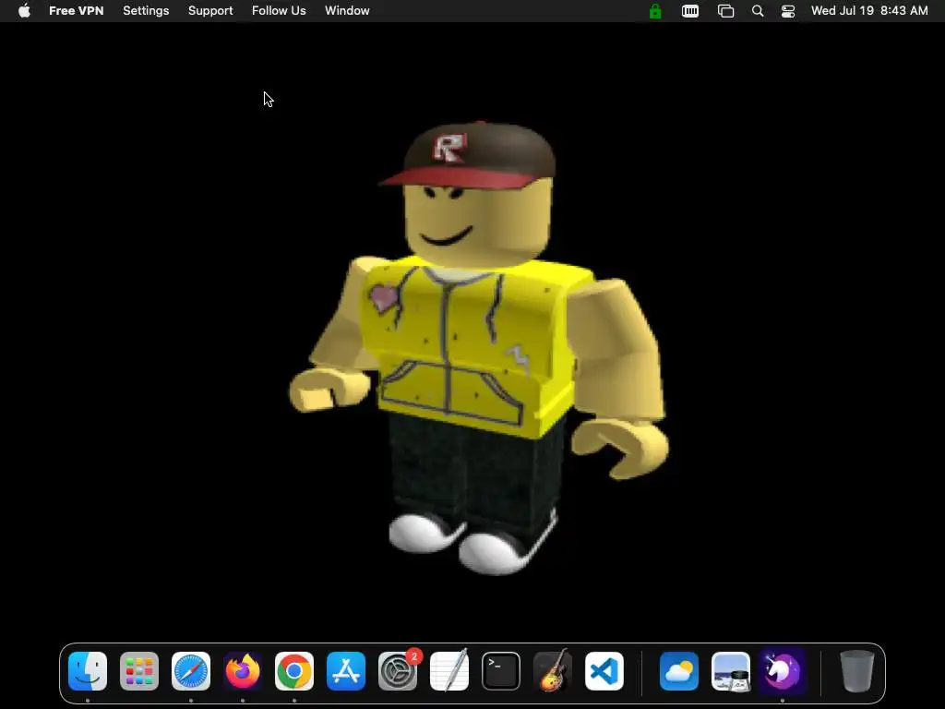This screenshot has height=709, width=945.
Task: Launch Safari from the Dock
Action: (x=191, y=671)
